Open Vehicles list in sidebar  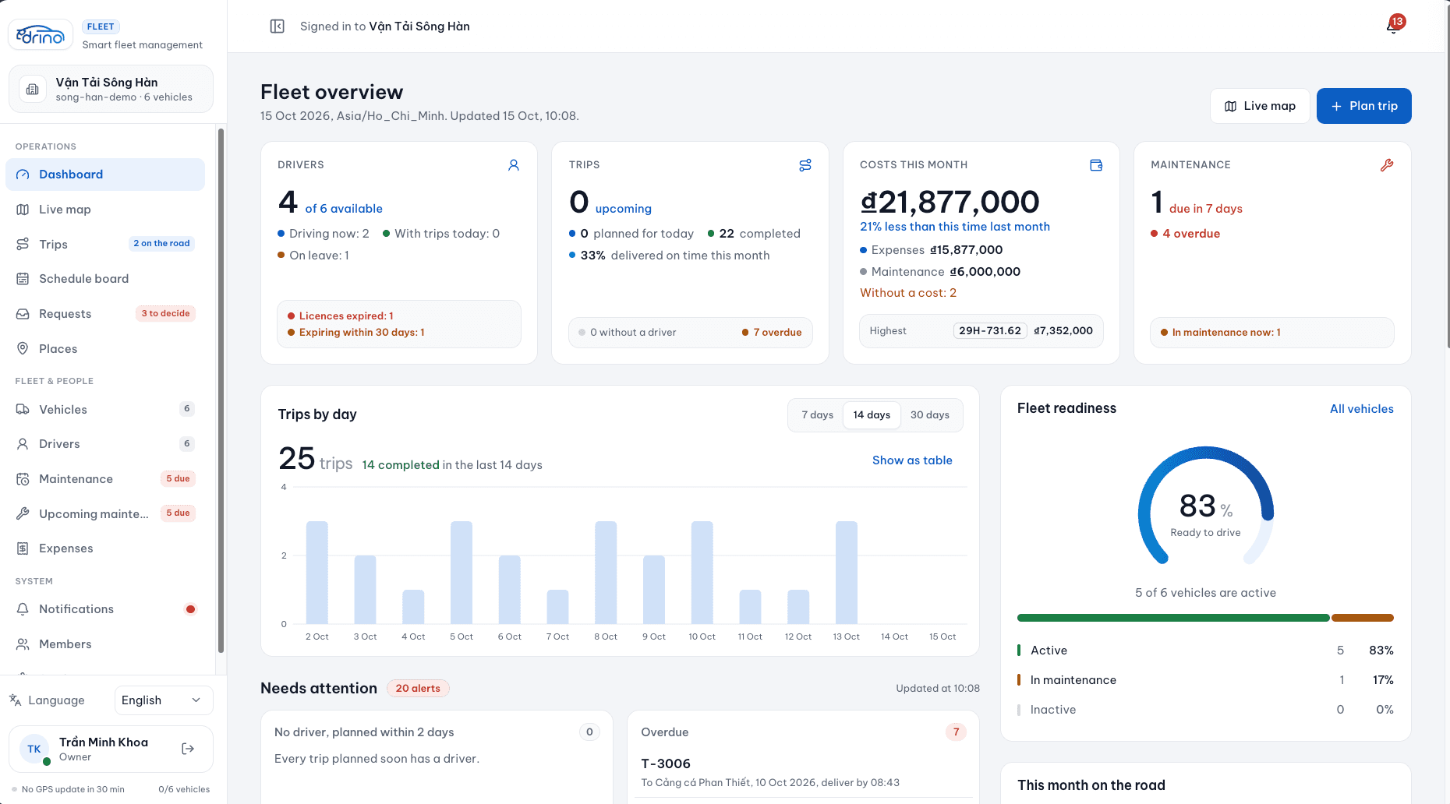tap(105, 410)
